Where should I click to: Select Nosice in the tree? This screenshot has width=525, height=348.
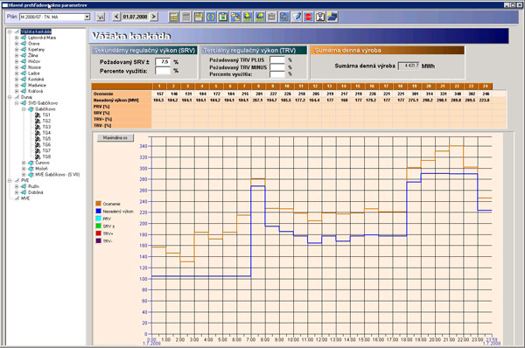(x=34, y=67)
